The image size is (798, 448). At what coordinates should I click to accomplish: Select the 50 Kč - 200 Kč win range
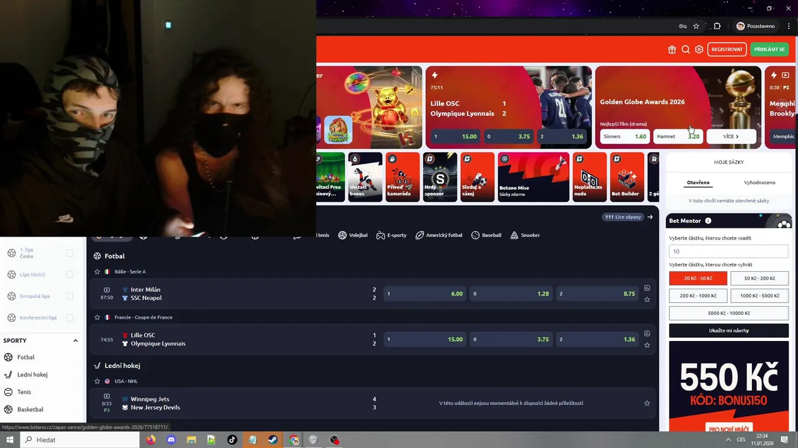point(759,278)
